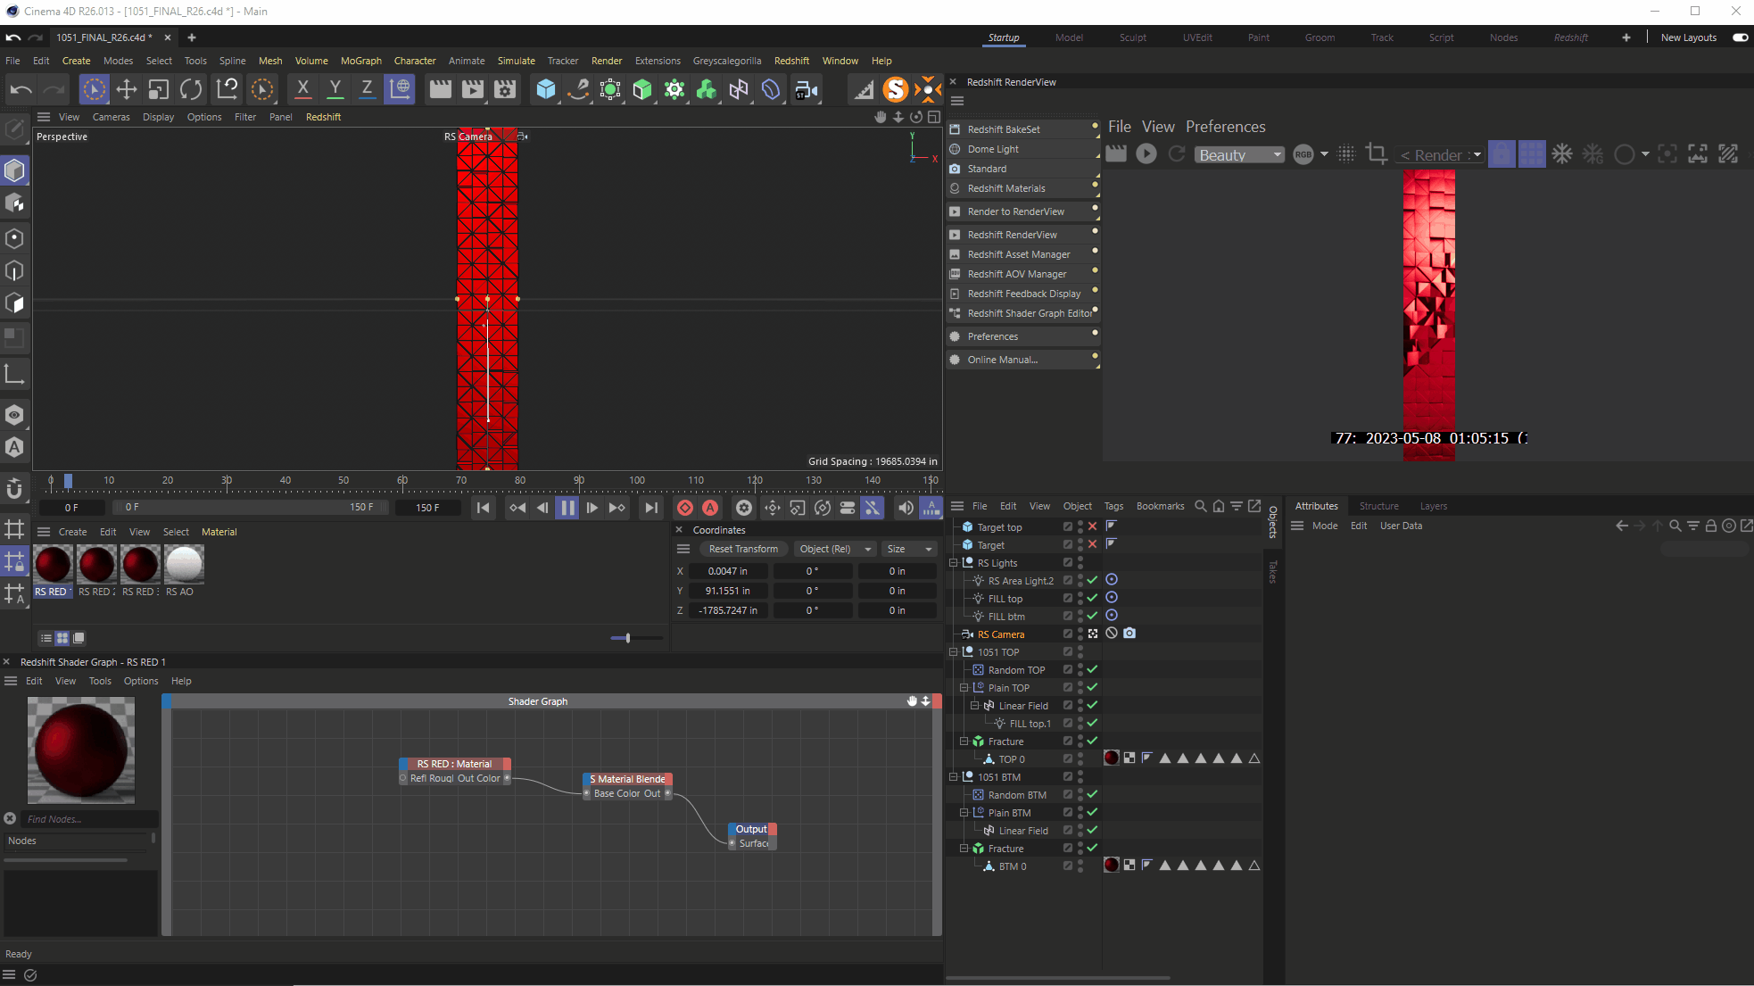The height and width of the screenshot is (986, 1754).
Task: Toggle enable checkmark for RS Area Light.2
Action: [1092, 580]
